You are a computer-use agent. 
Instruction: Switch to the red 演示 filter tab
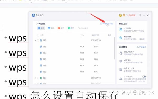tap(61, 28)
